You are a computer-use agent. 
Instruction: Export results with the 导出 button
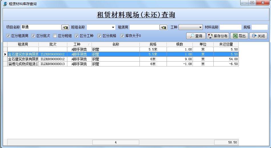239,36
